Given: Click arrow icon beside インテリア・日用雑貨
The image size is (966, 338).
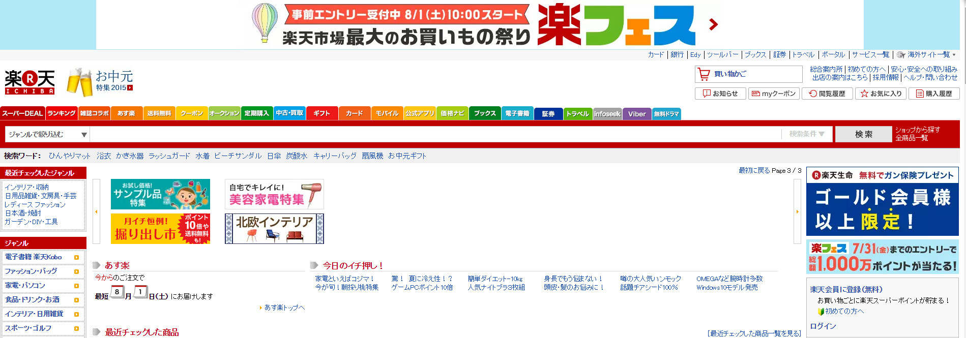Looking at the screenshot, I should (x=76, y=314).
